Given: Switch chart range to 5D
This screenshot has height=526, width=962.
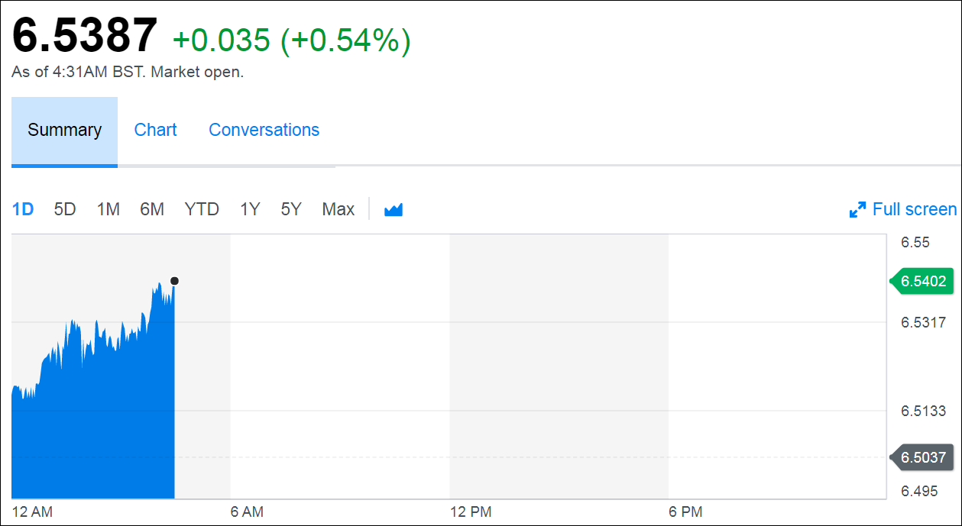Looking at the screenshot, I should (x=65, y=209).
